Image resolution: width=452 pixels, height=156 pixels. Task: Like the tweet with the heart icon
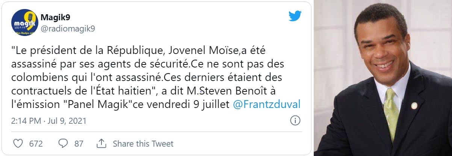point(18,144)
